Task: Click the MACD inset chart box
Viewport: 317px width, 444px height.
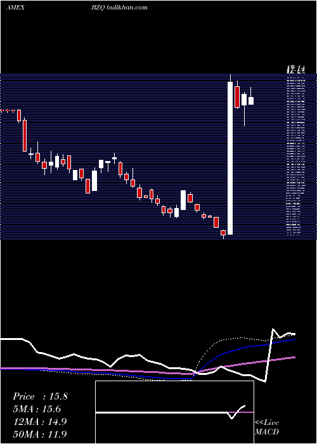Action: point(174,412)
